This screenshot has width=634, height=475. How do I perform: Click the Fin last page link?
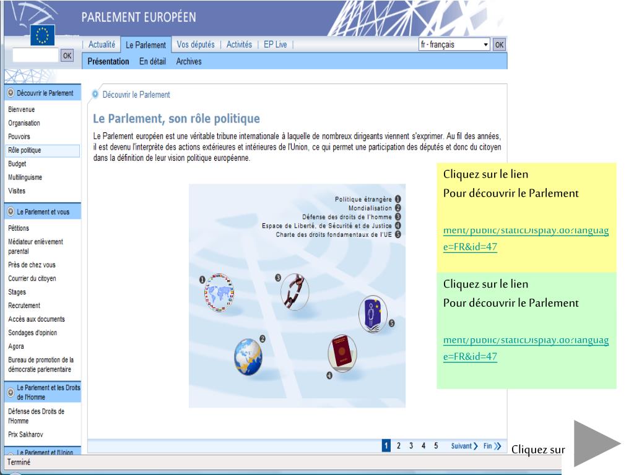pos(492,446)
